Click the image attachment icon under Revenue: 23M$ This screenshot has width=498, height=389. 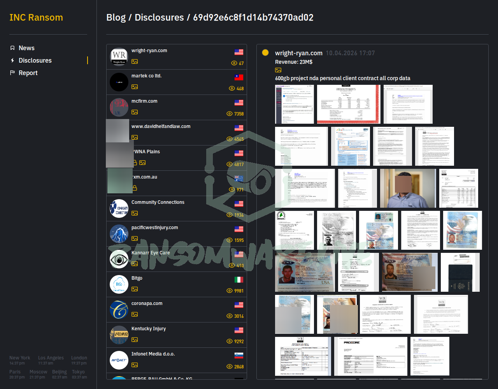(x=278, y=70)
